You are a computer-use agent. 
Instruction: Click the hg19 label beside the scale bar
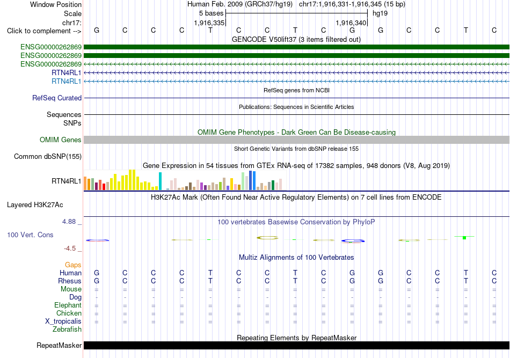(380, 13)
